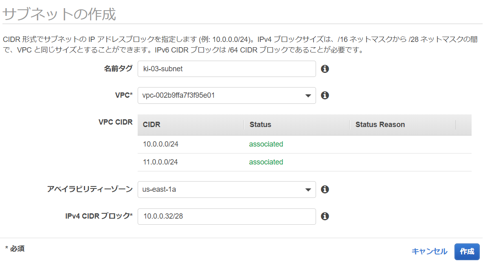This screenshot has height=263, width=483.
Task: Click the サブネットの作成 page heading
Action: pos(59,14)
